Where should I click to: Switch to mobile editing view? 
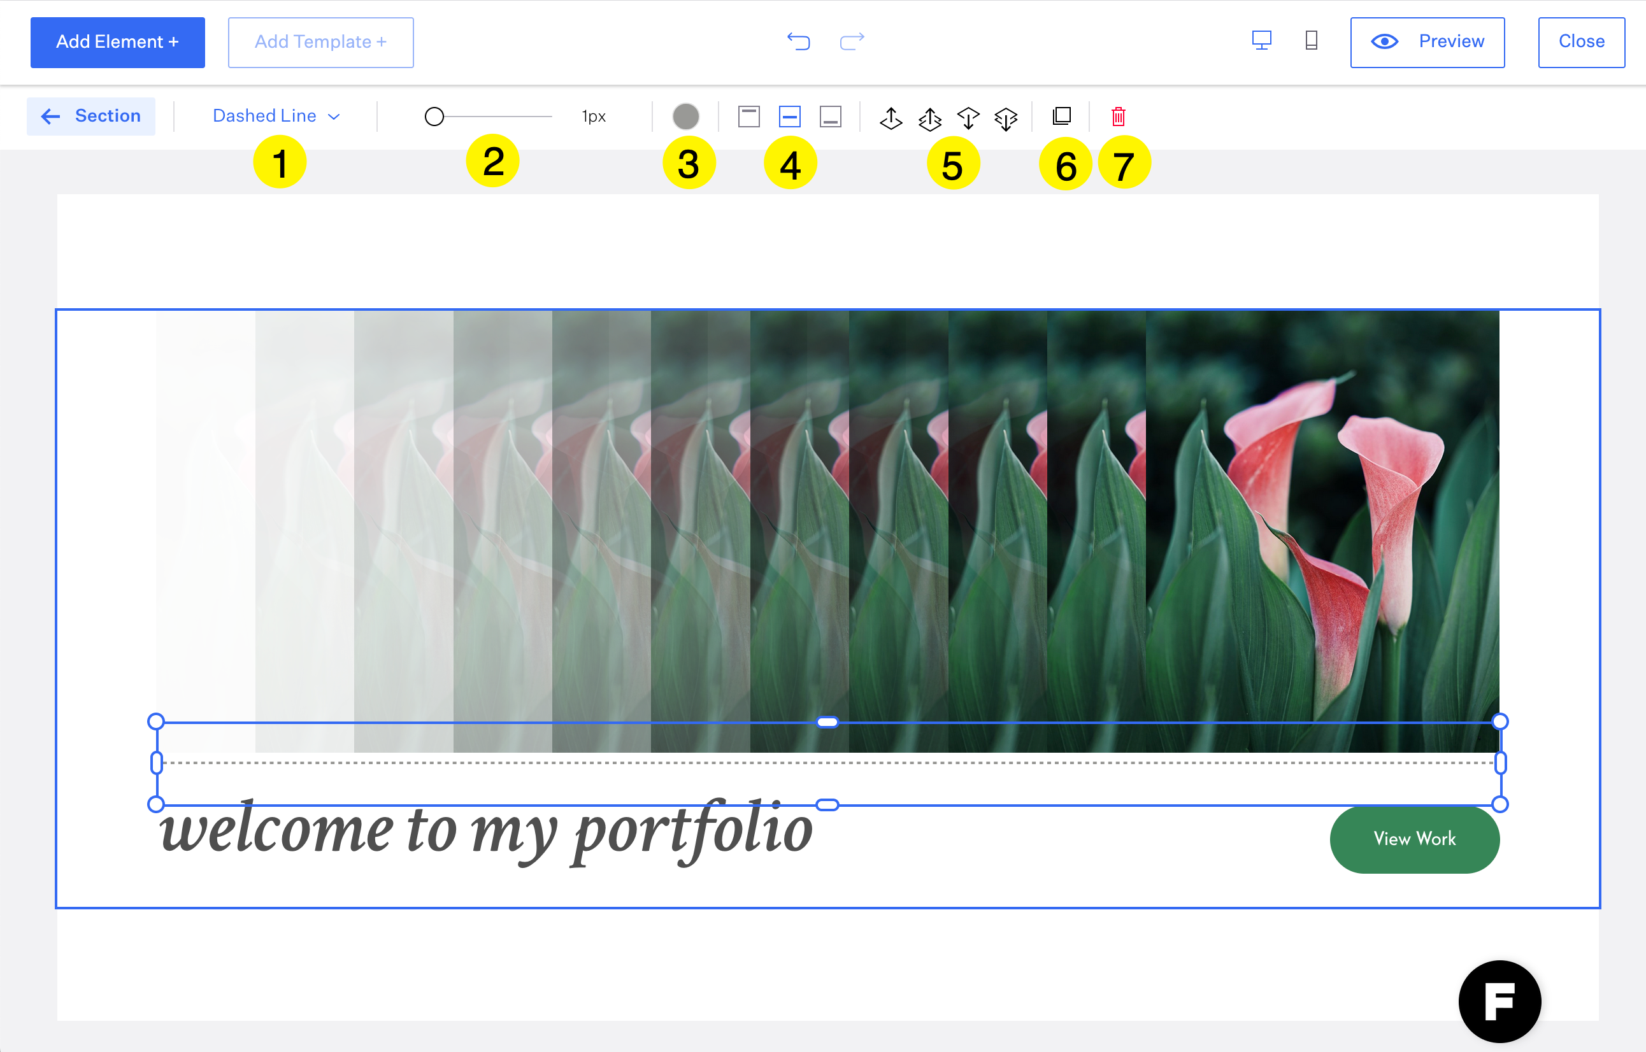tap(1310, 41)
